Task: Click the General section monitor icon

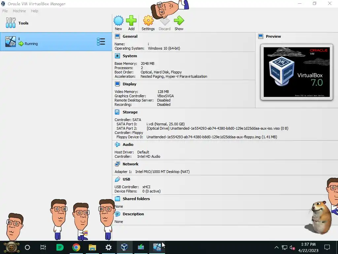Action: [117, 36]
